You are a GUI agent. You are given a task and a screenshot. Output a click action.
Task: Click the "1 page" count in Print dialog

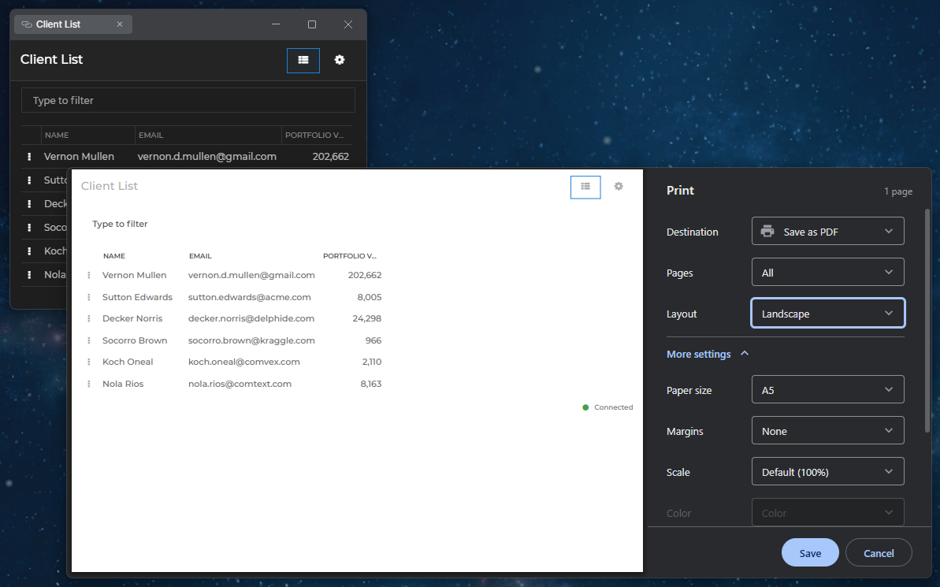pos(898,191)
